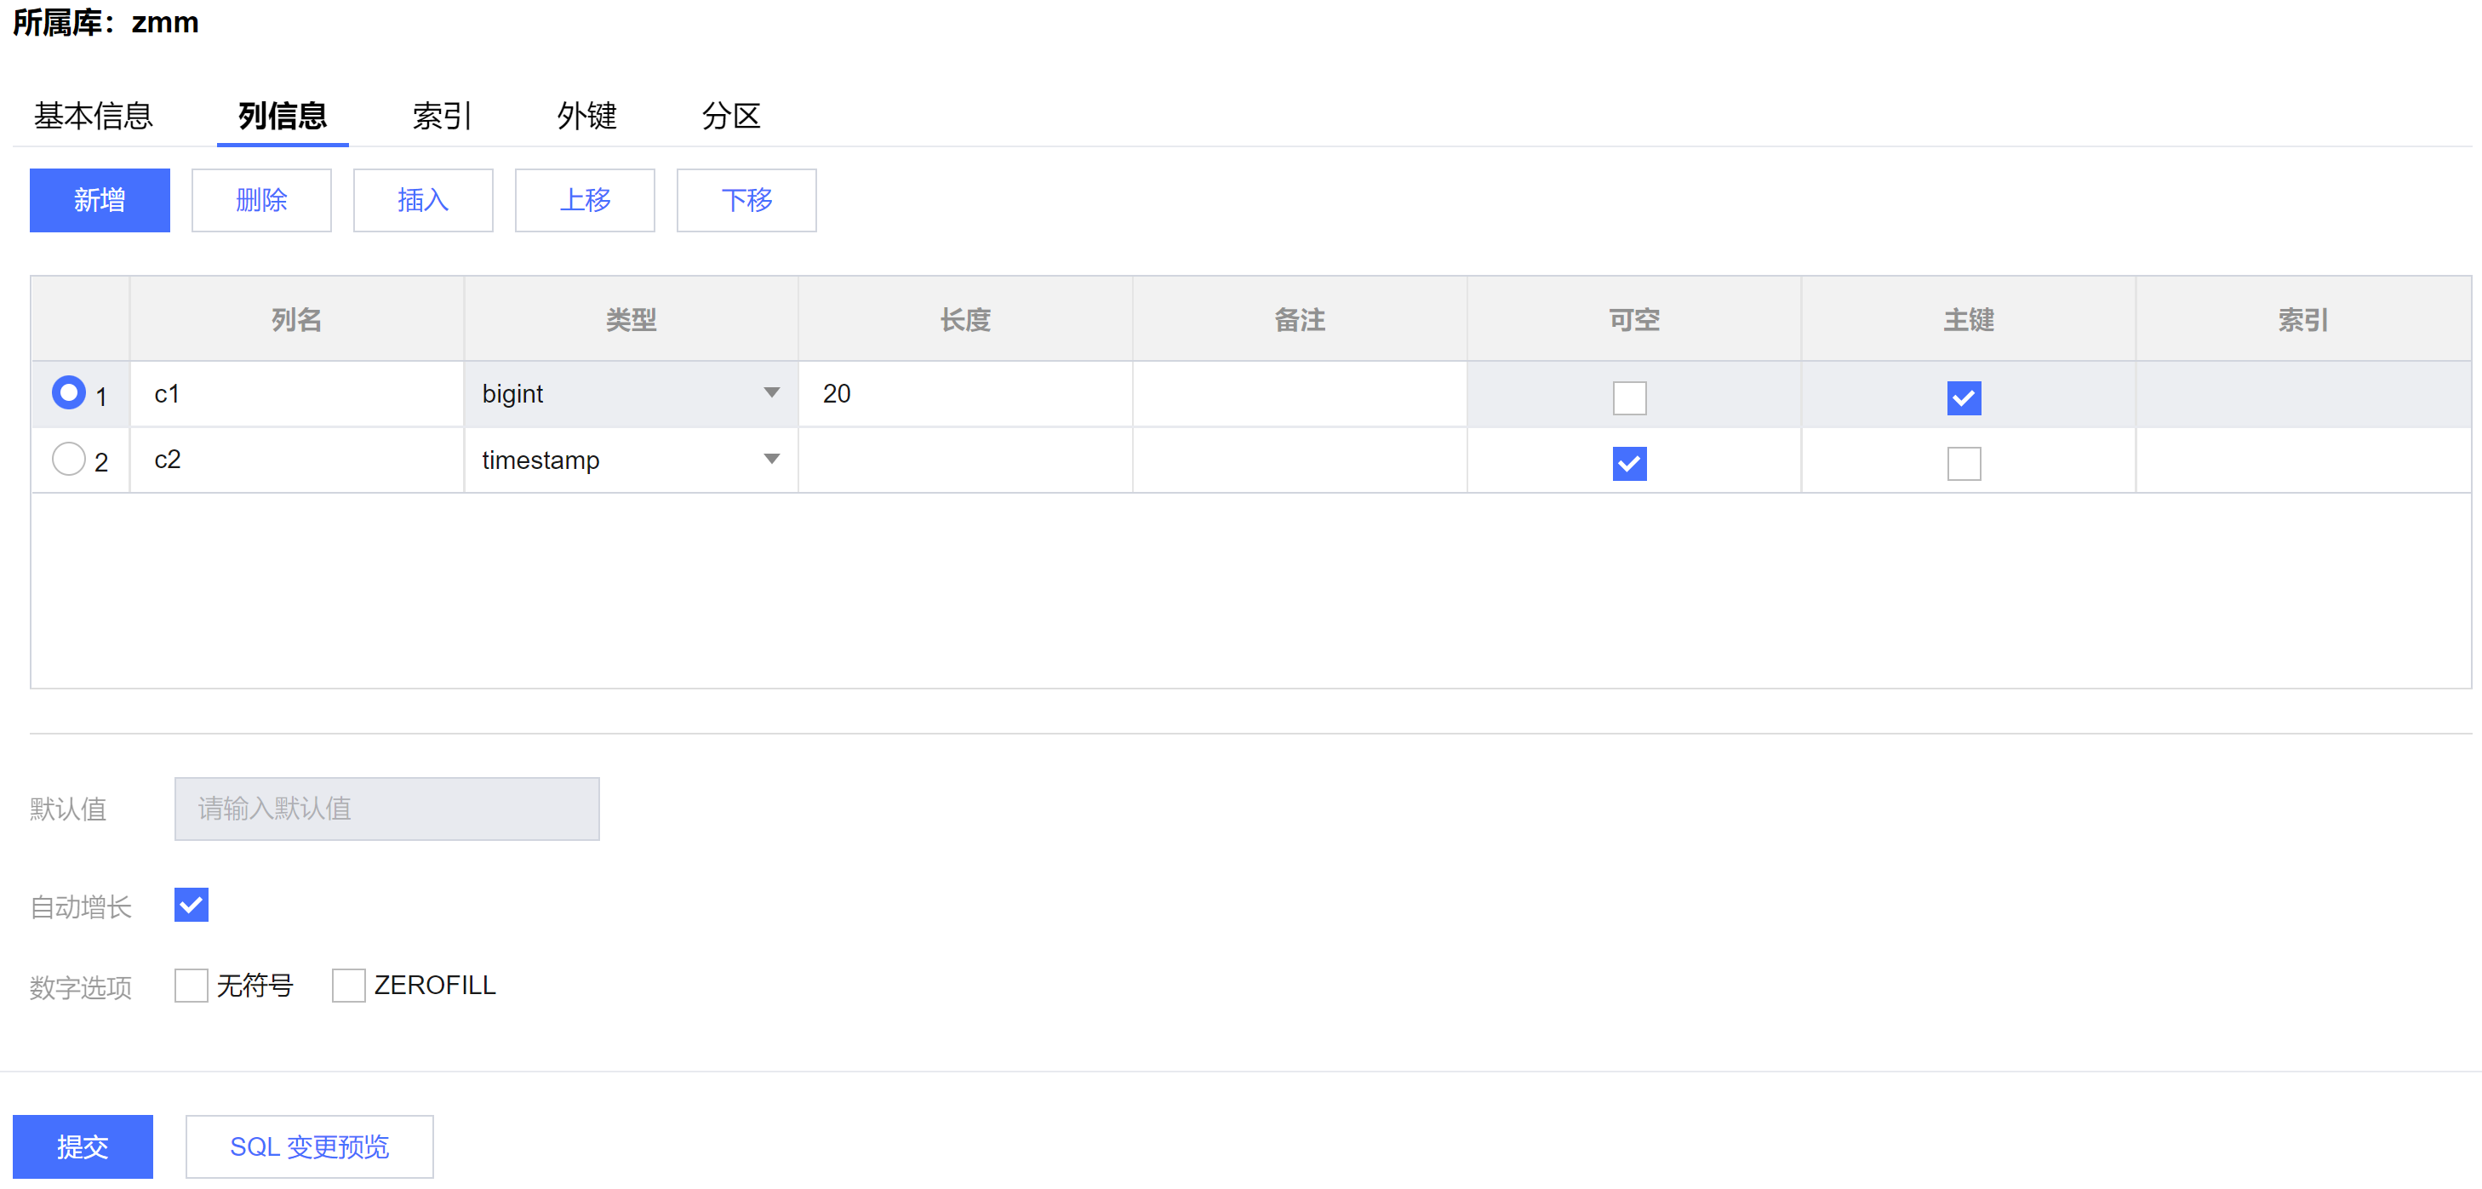Enable primary key checkbox for c2
2482x1189 pixels.
tap(1963, 464)
